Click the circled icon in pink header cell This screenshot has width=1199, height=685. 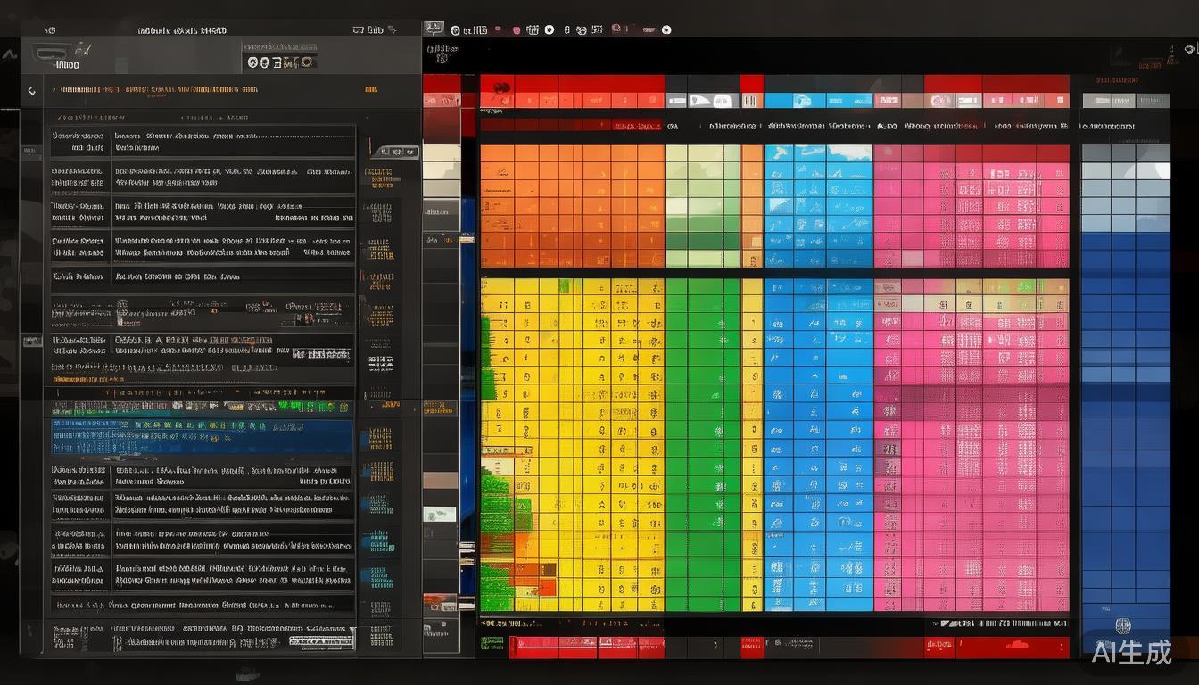click(x=938, y=102)
